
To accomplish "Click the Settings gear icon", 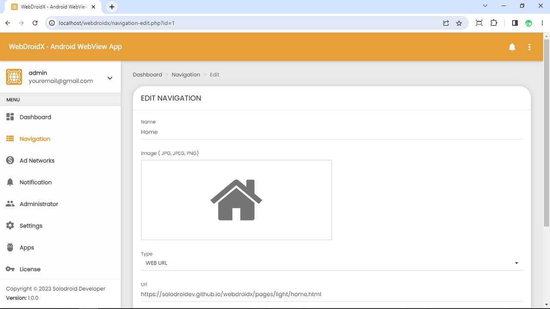I will (x=10, y=225).
